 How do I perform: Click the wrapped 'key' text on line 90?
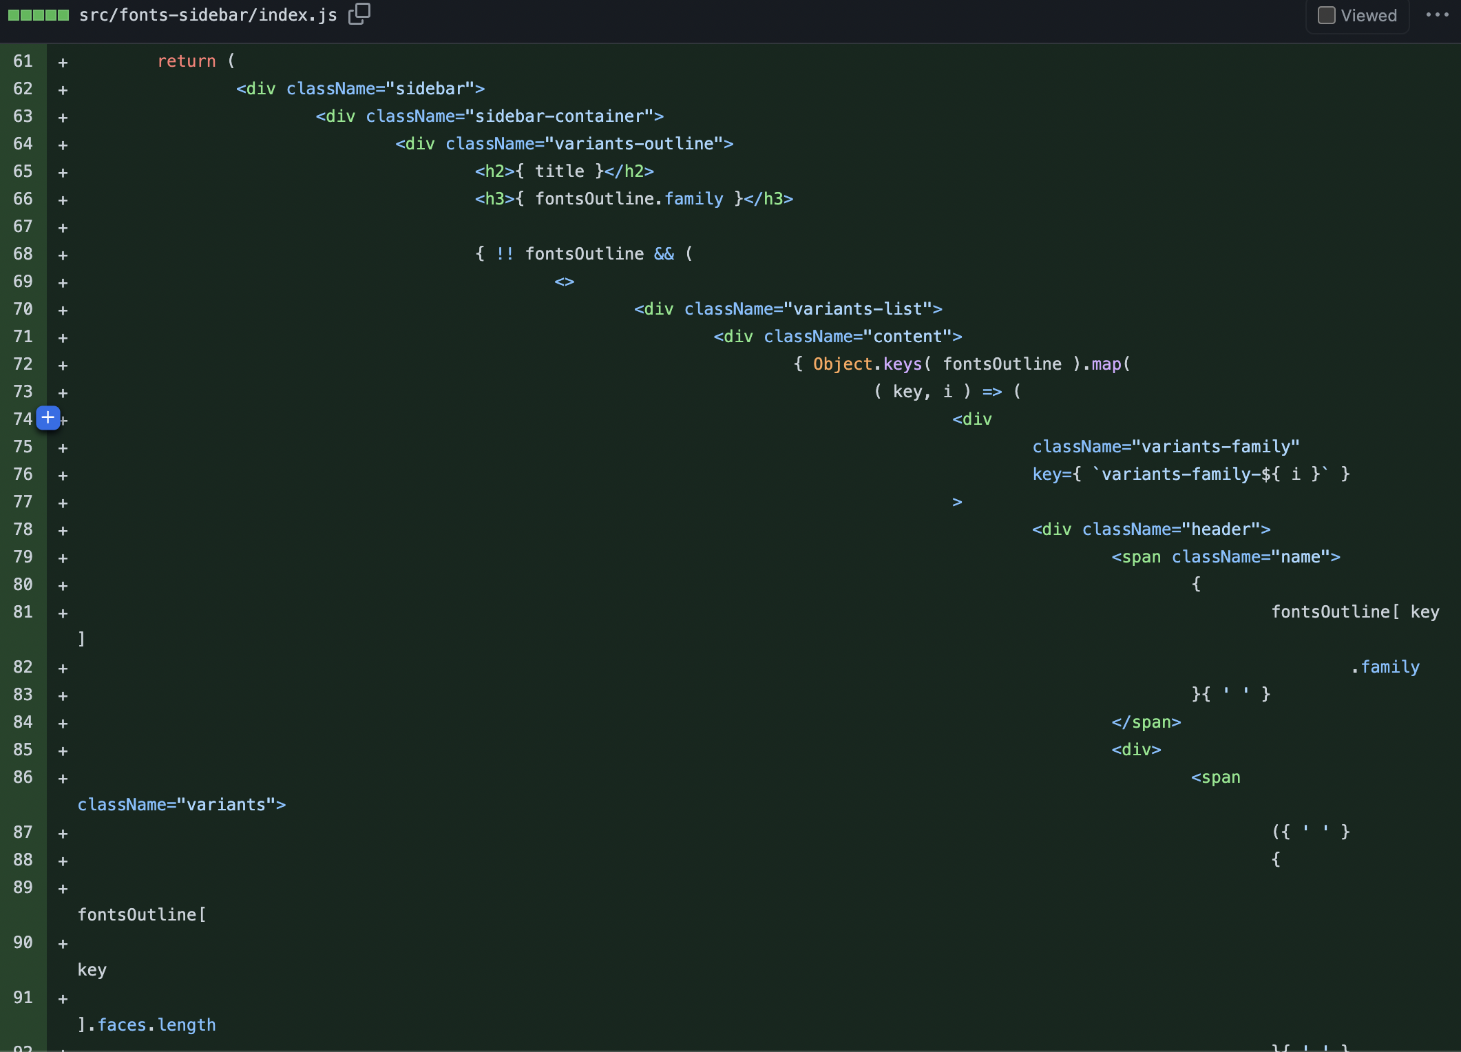[x=92, y=970]
